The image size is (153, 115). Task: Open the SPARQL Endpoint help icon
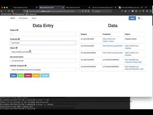coord(25,65)
